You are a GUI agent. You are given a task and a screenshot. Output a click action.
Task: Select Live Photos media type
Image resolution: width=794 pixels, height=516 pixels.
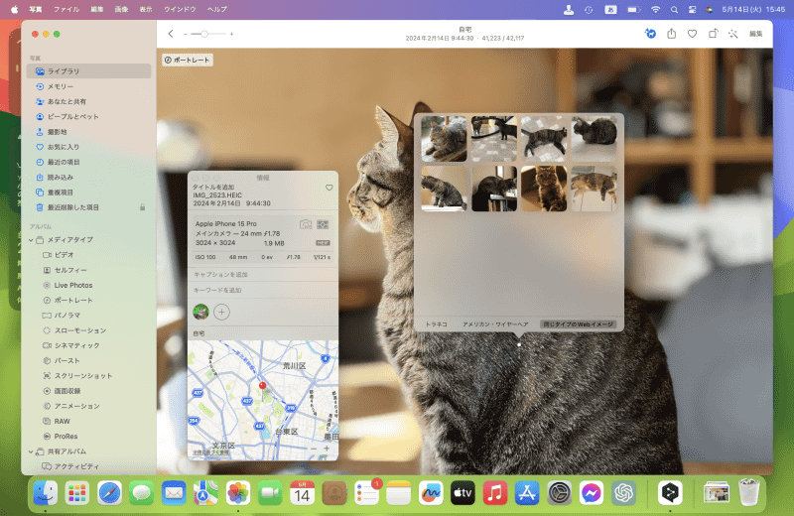[x=88, y=285]
